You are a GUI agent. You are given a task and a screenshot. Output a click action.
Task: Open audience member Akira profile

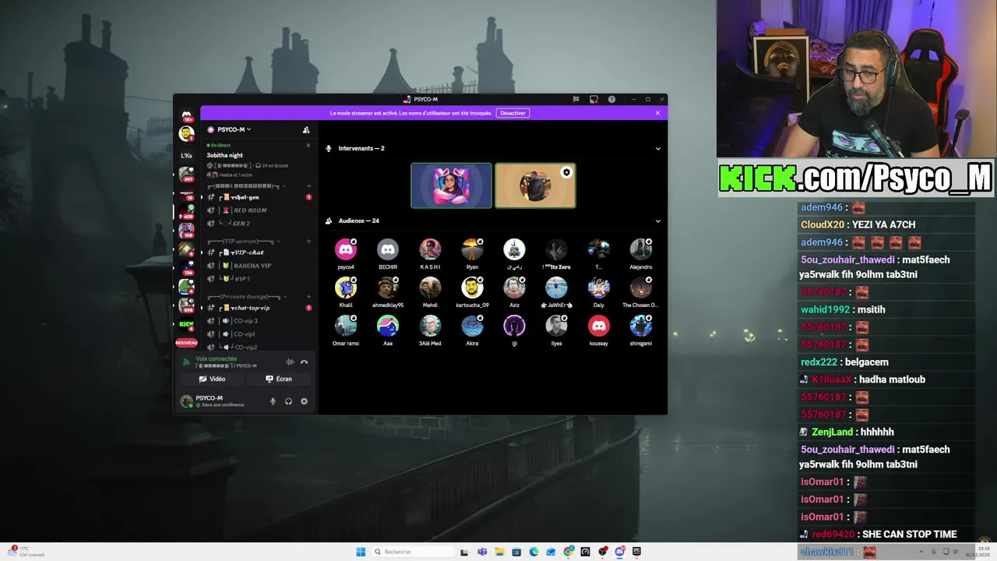(x=472, y=330)
